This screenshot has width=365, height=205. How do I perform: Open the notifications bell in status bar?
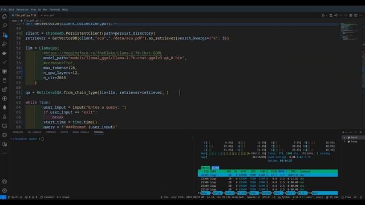[x=360, y=197]
